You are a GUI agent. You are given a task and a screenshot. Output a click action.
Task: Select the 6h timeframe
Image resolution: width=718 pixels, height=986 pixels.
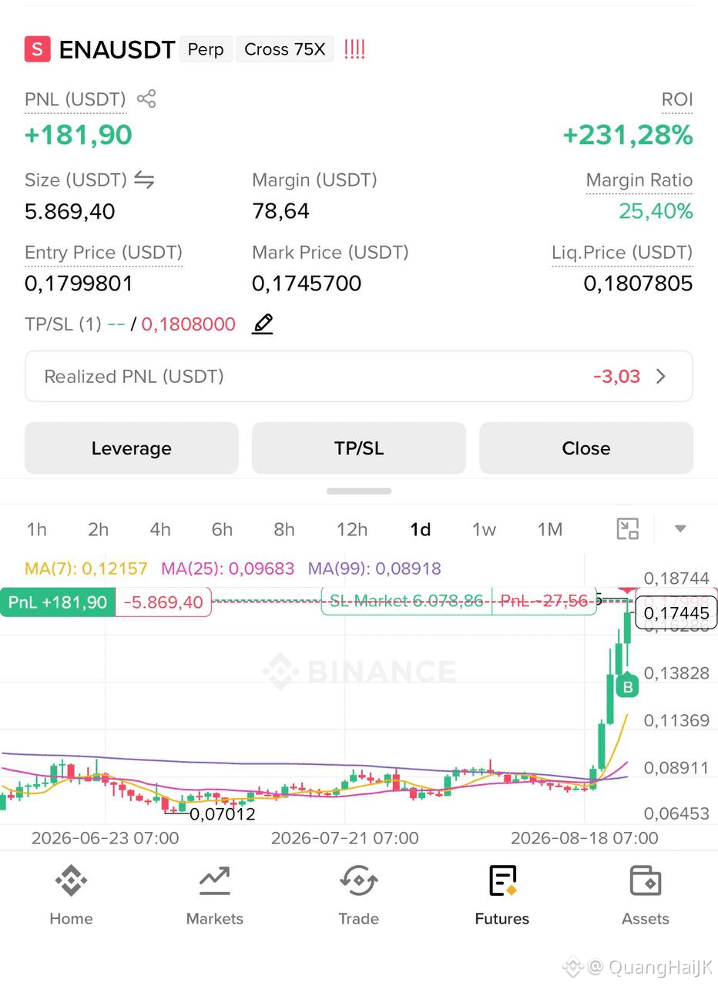click(x=222, y=529)
